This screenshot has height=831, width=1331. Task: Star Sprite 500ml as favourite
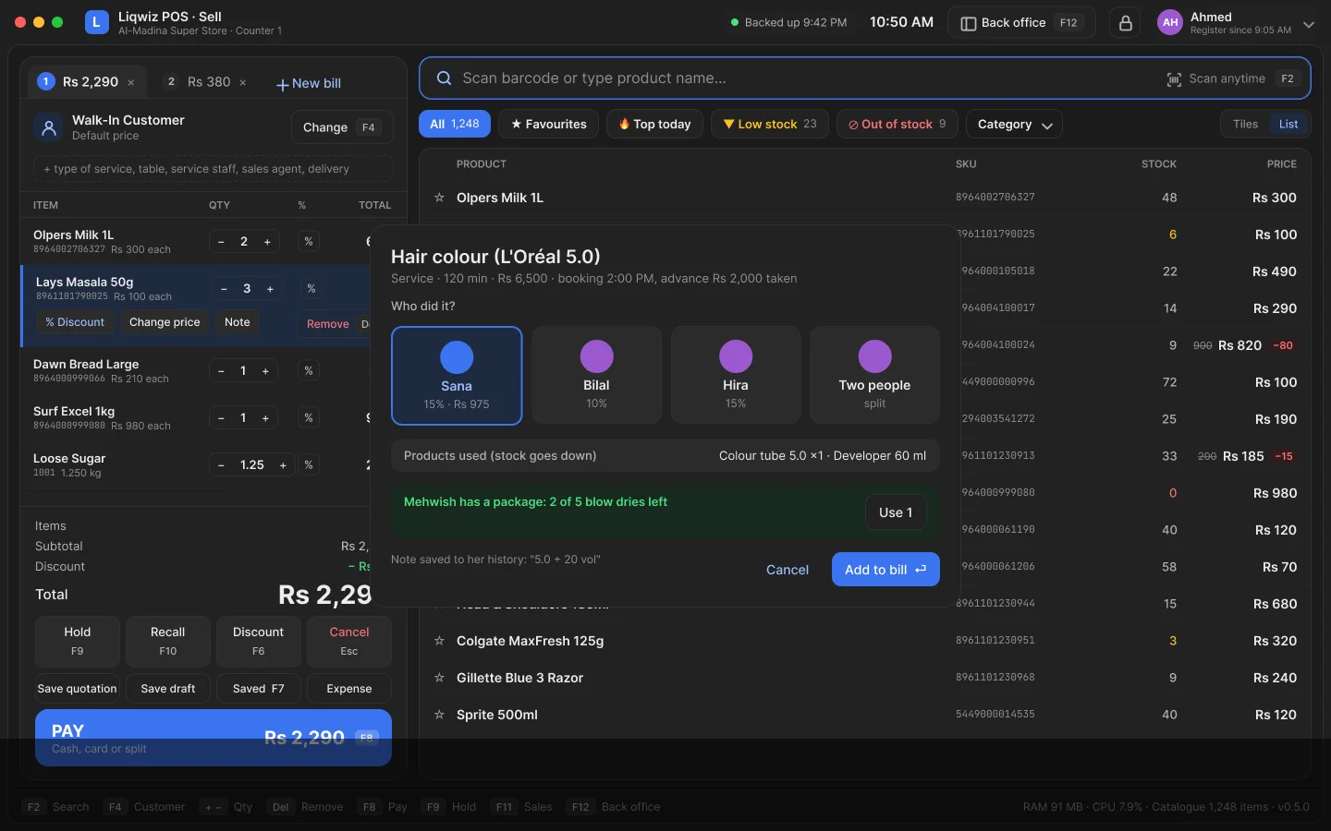click(x=439, y=715)
